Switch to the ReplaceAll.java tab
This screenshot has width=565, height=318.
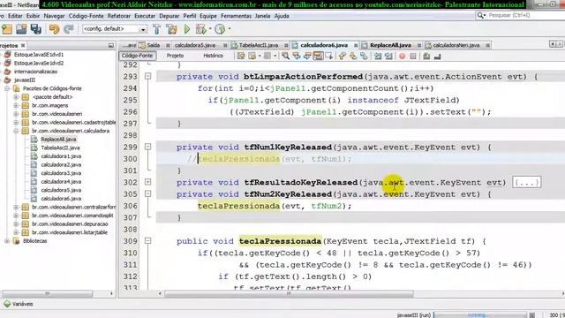click(x=390, y=45)
